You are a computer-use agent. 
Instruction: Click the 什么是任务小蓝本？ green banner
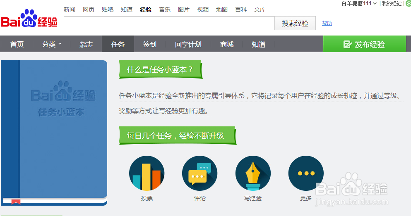coord(161,69)
